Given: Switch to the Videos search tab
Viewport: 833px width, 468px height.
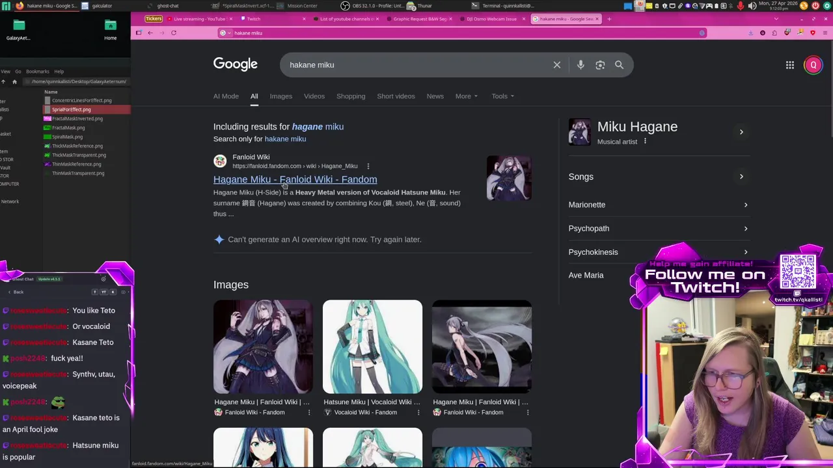Looking at the screenshot, I should (x=314, y=96).
